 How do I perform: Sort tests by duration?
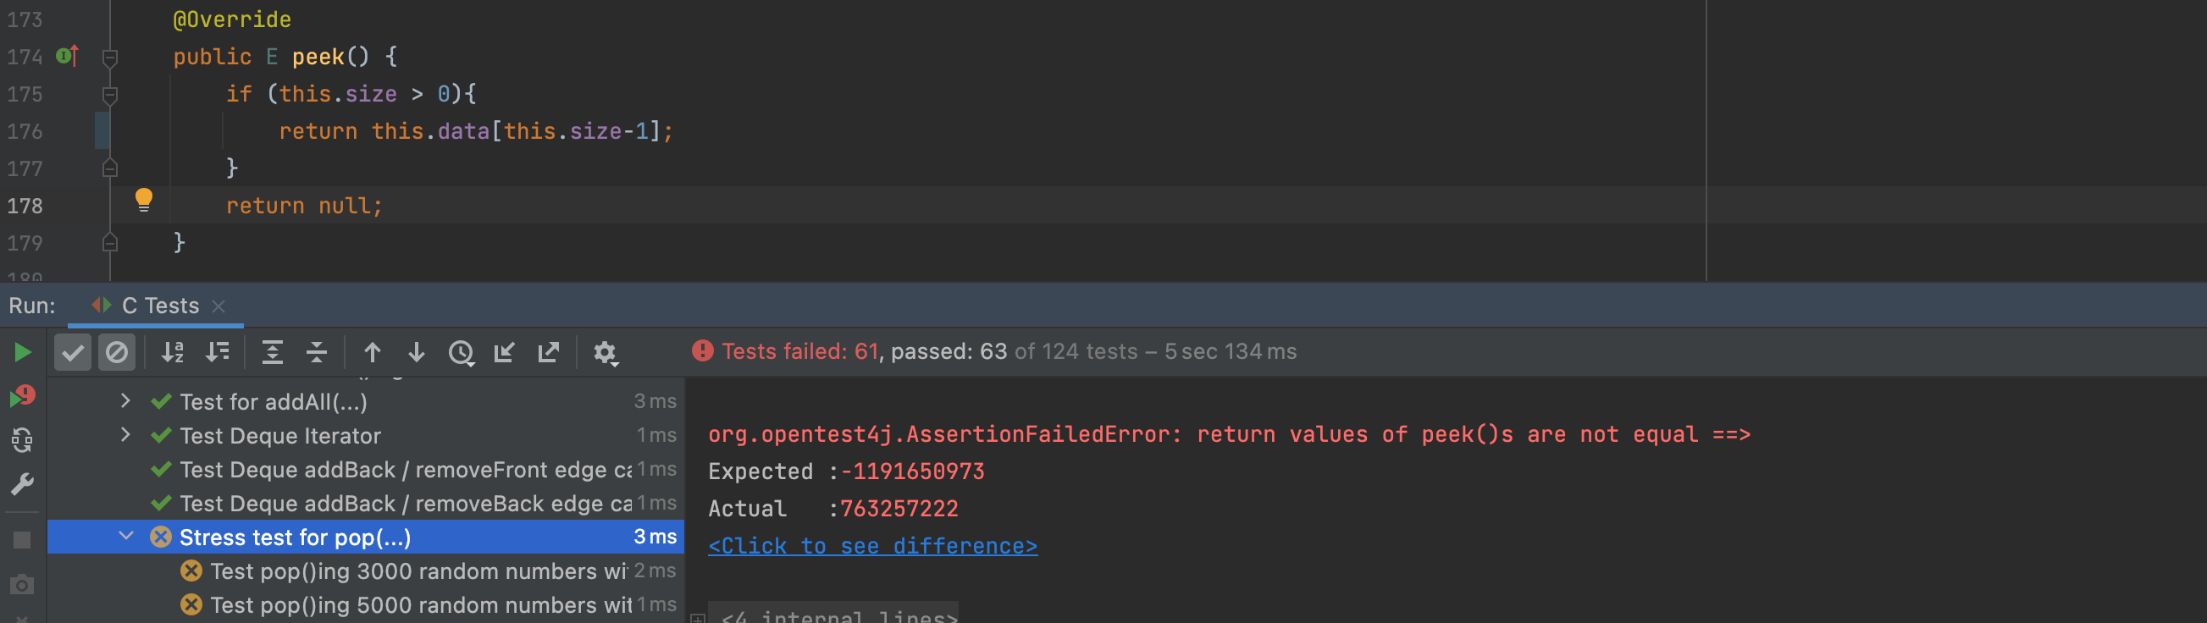point(218,353)
